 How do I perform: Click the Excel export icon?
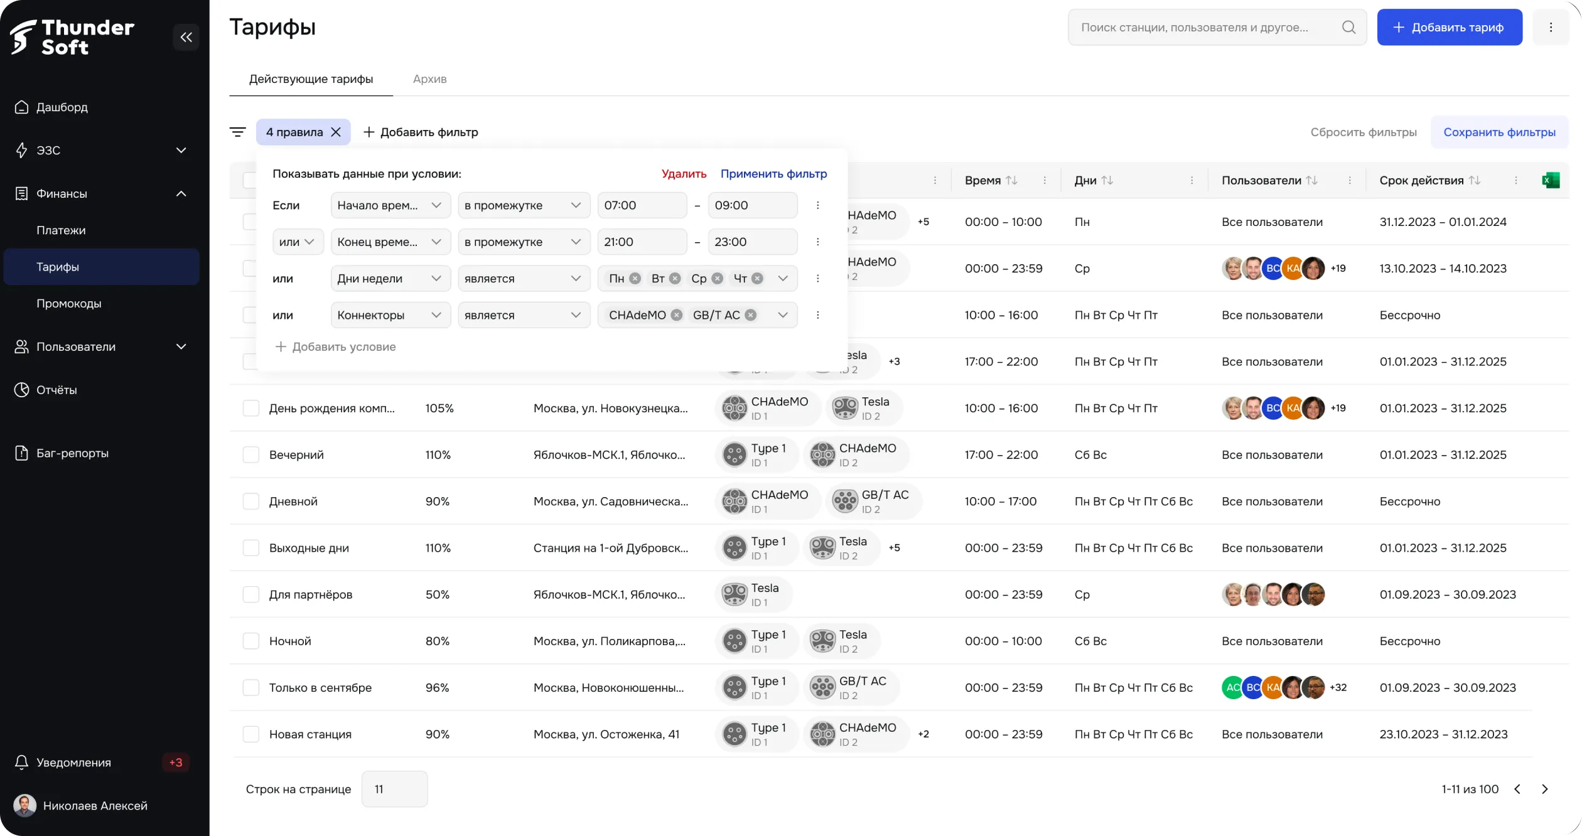pos(1550,181)
